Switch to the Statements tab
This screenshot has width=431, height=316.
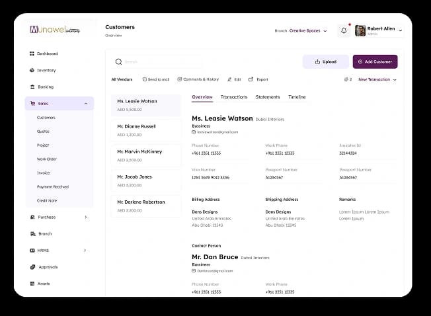[x=268, y=97]
